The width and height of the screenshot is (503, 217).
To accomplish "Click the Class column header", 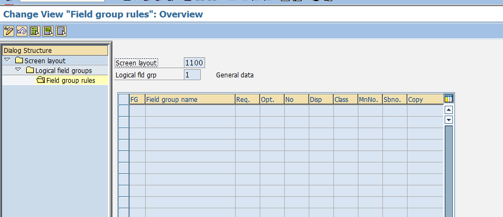I will tap(345, 99).
